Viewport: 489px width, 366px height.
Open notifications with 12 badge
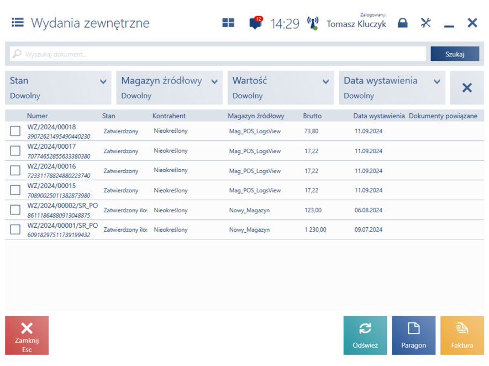255,23
